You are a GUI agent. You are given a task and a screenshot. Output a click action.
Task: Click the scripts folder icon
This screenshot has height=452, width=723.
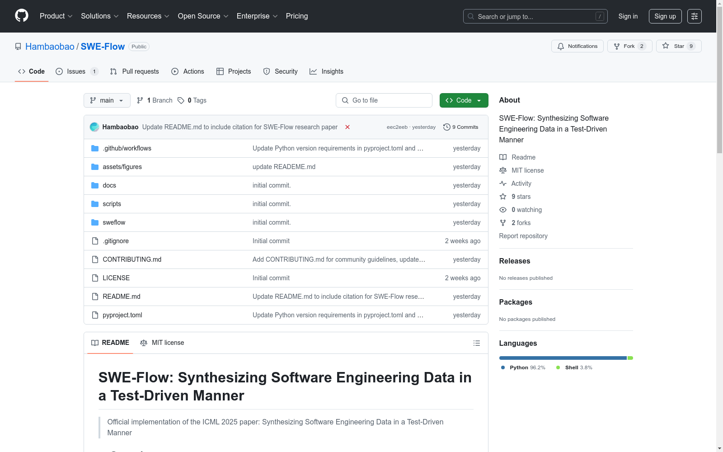point(95,204)
